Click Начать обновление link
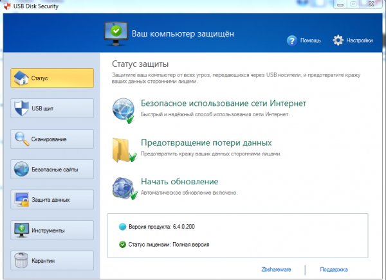Image resolution: width=386 pixels, height=280 pixels. coord(179,182)
